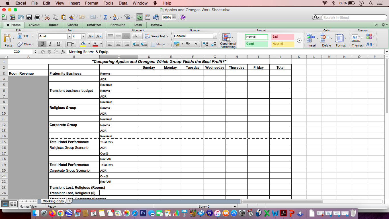This screenshot has width=389, height=219.
Task: Open the Tools menu in the menu bar
Action: pyautogui.click(x=108, y=3)
